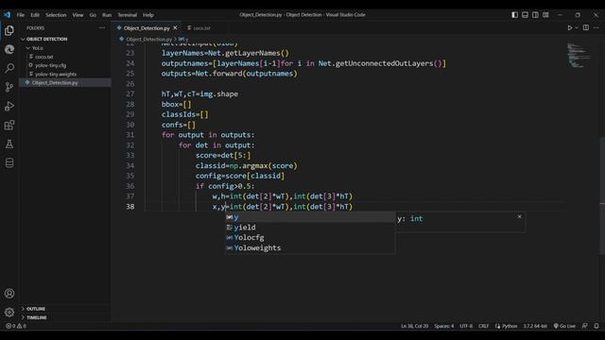Open the Source Control view
The height and width of the screenshot is (340, 605).
[9, 87]
